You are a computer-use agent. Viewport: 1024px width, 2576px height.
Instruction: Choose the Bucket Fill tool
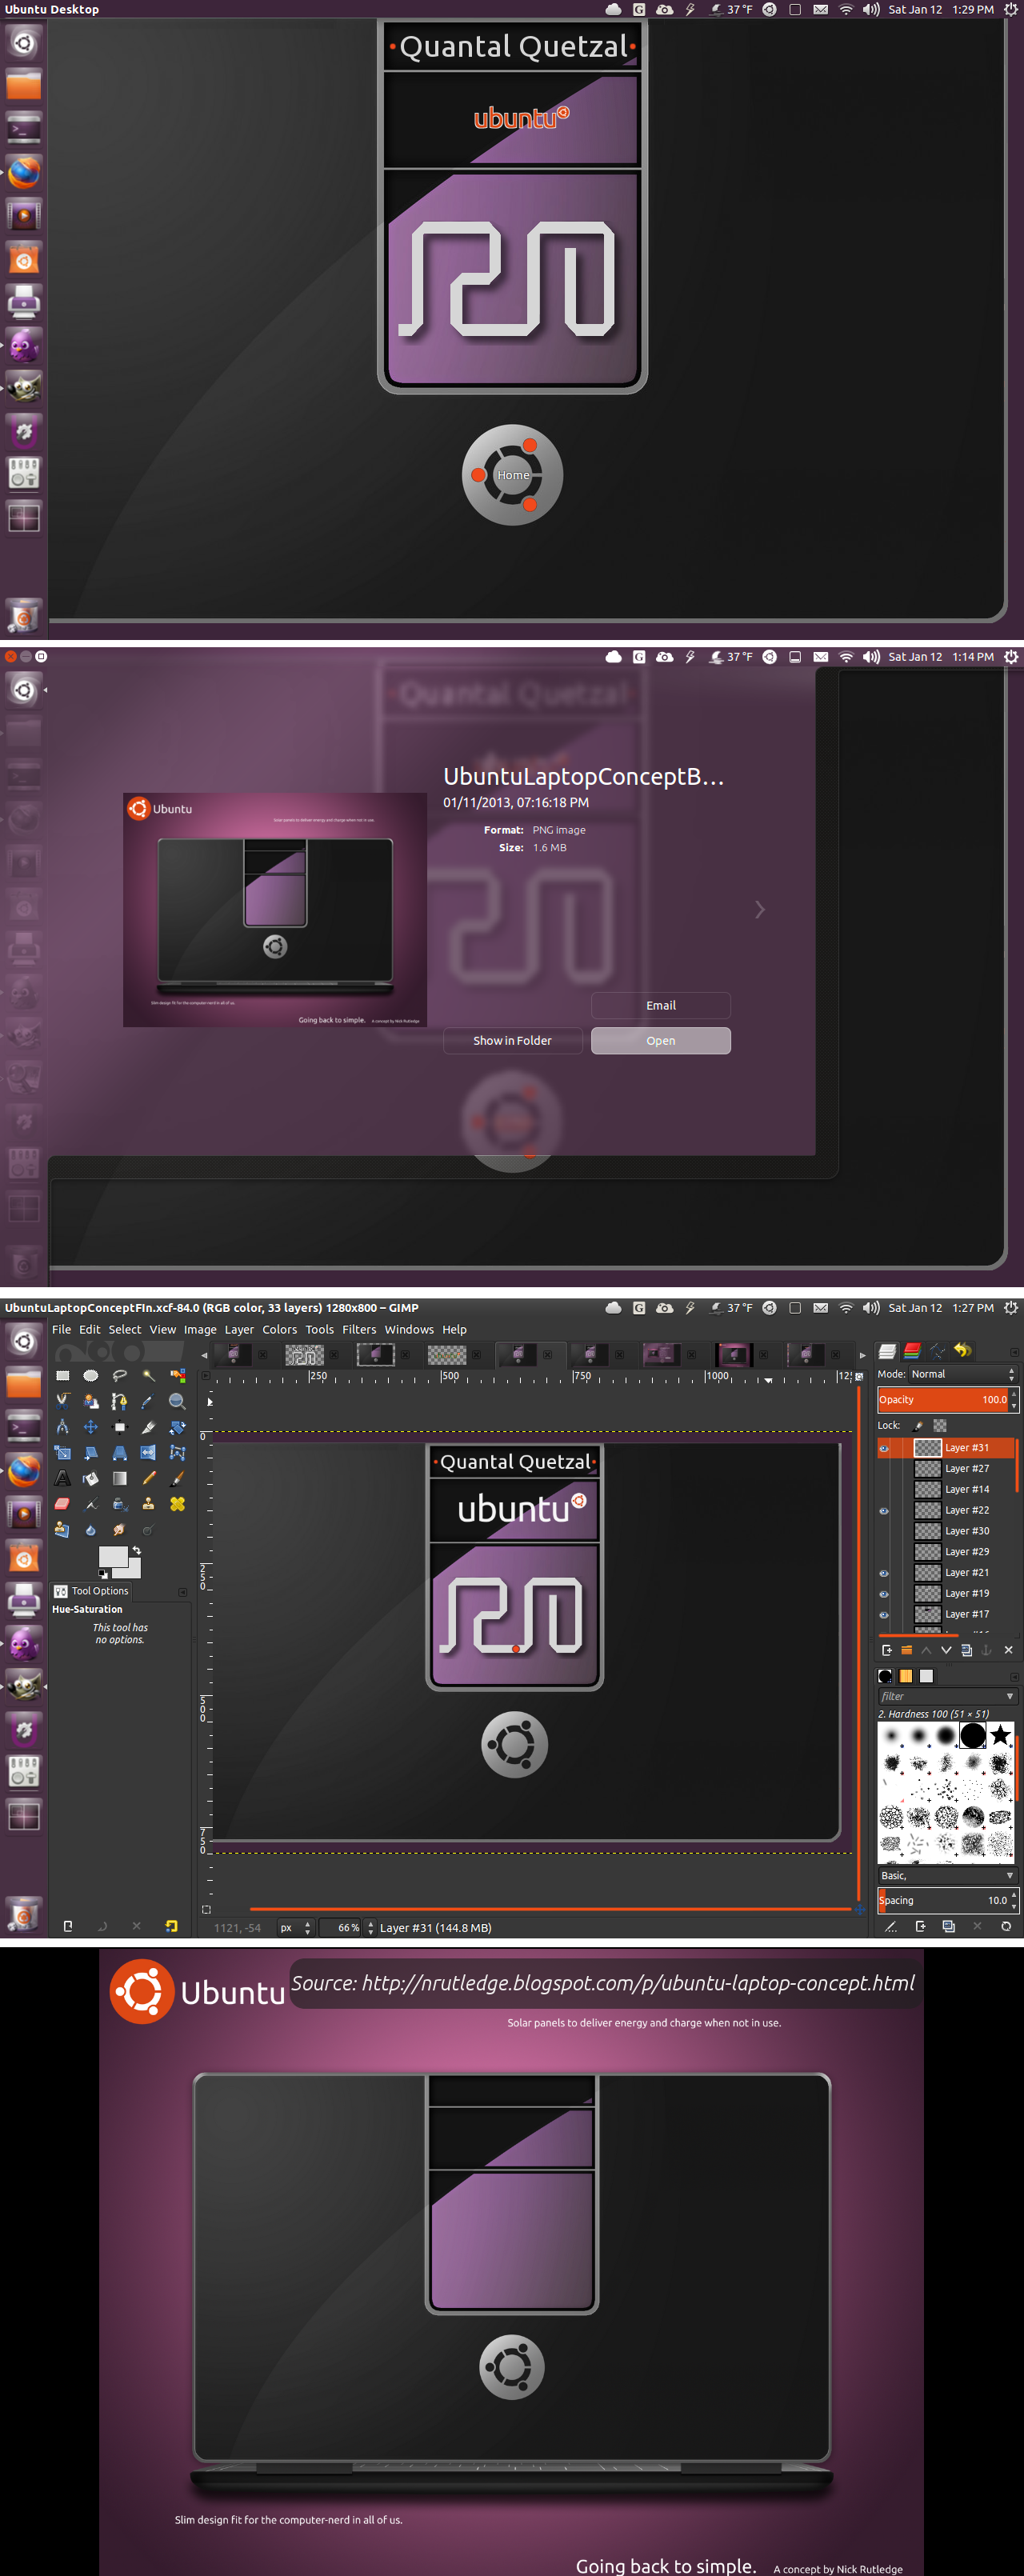[91, 1478]
